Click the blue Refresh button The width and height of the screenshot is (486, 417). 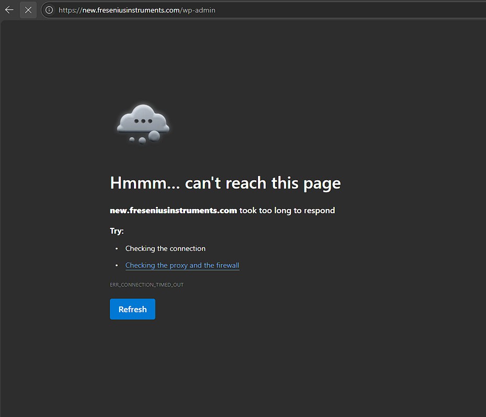point(132,309)
